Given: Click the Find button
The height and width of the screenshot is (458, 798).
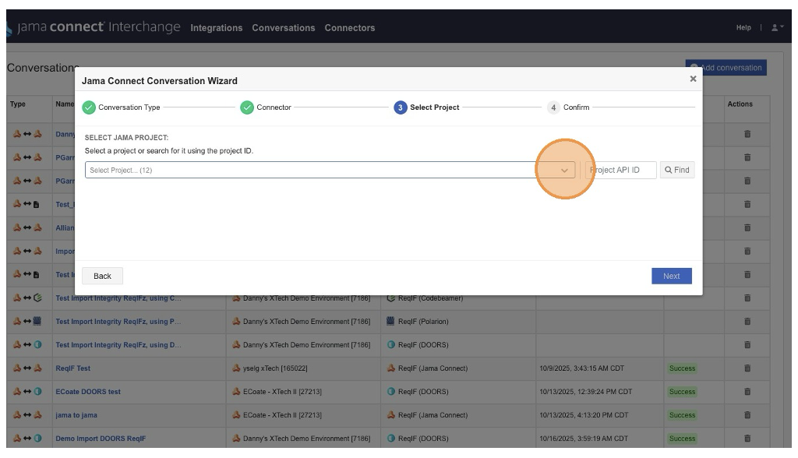Looking at the screenshot, I should [677, 170].
